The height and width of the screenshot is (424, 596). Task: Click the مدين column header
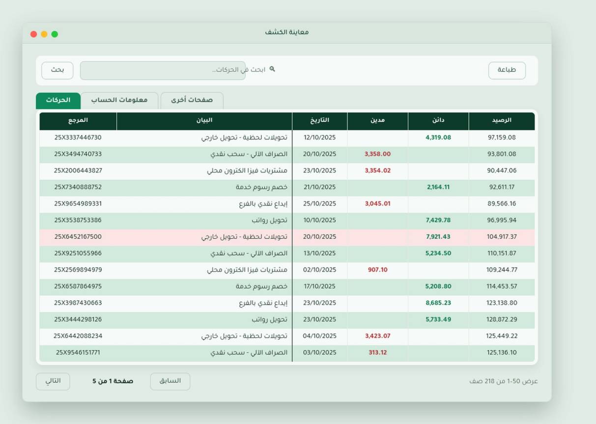tap(377, 121)
